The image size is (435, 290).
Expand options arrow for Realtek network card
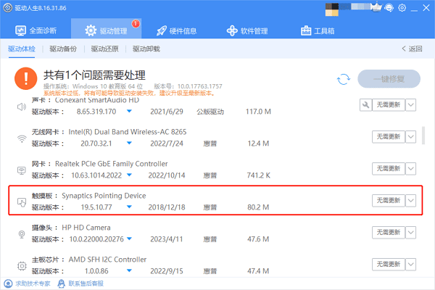(410, 169)
